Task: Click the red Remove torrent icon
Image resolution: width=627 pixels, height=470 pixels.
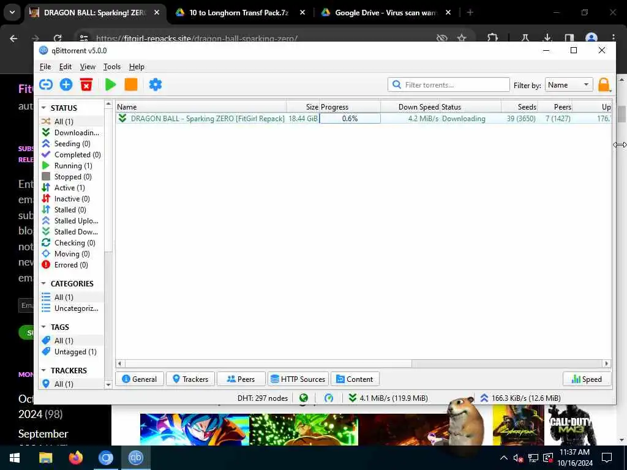Action: (x=86, y=84)
